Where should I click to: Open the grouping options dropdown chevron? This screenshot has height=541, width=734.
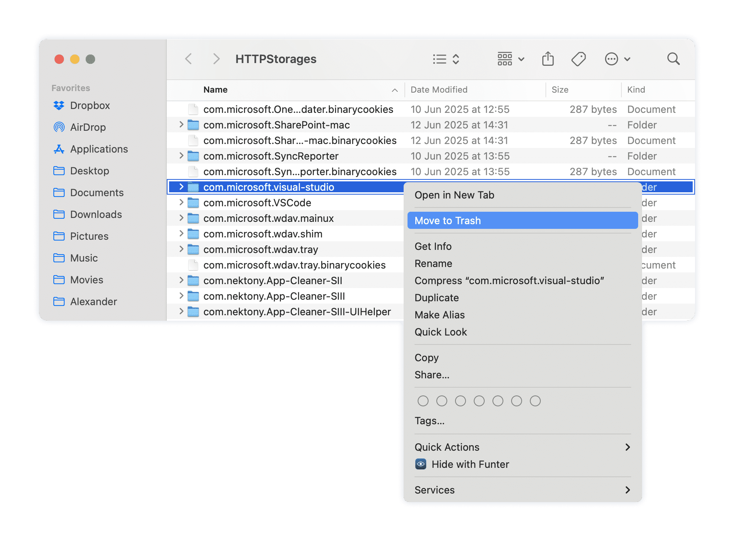click(x=521, y=59)
